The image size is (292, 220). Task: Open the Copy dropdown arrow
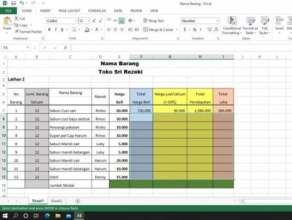click(x=31, y=25)
